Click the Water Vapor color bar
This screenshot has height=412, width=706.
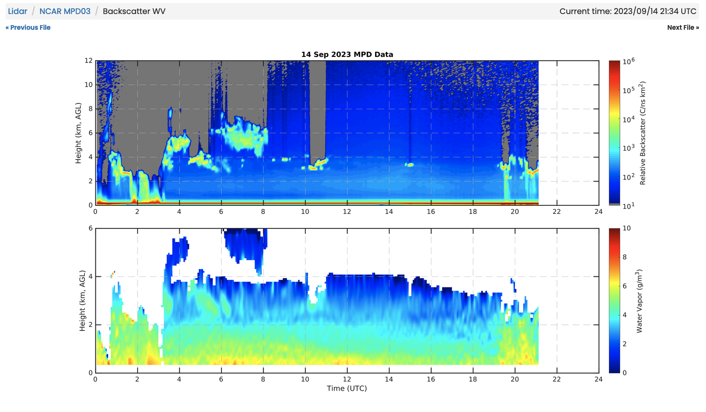click(x=614, y=300)
